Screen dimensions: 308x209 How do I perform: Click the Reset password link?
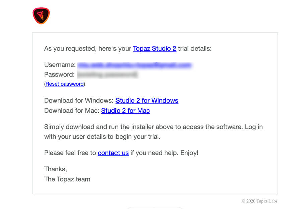click(64, 84)
